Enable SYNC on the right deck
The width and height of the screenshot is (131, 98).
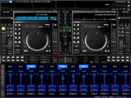(x=106, y=25)
